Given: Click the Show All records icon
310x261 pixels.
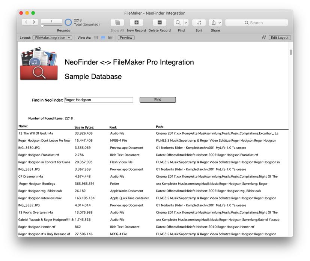Looking at the screenshot, I should [117, 22].
